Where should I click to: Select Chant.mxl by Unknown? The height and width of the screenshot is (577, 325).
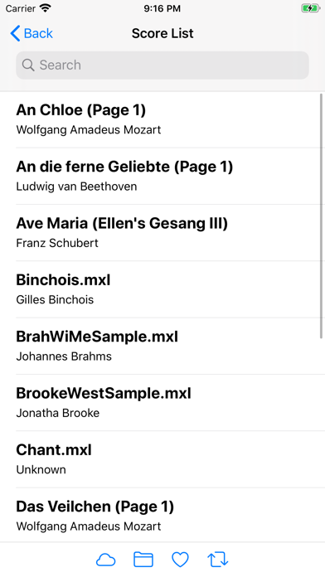(162, 459)
